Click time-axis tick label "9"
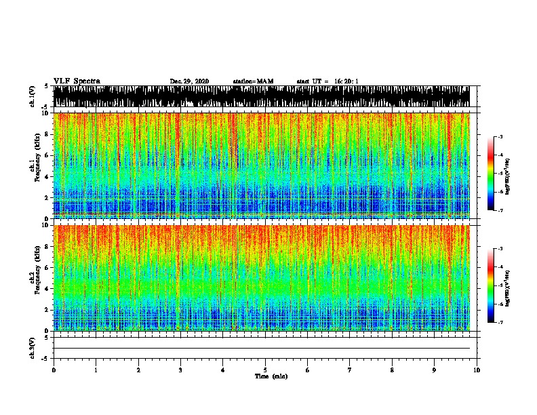This screenshot has height=415, width=537. (434, 370)
